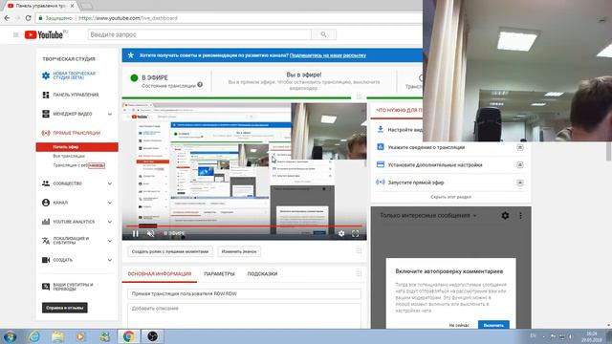
Task: Open the chat three-dot options menu
Action: click(520, 215)
